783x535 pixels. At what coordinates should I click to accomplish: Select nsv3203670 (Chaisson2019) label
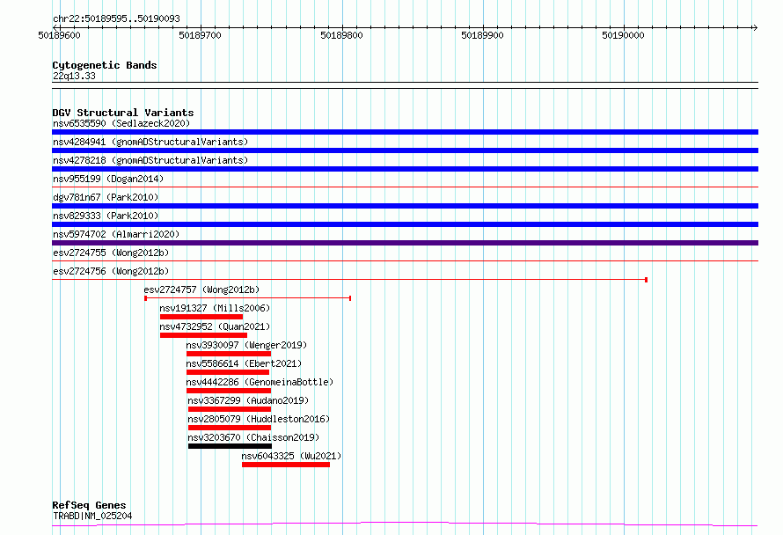pos(253,437)
